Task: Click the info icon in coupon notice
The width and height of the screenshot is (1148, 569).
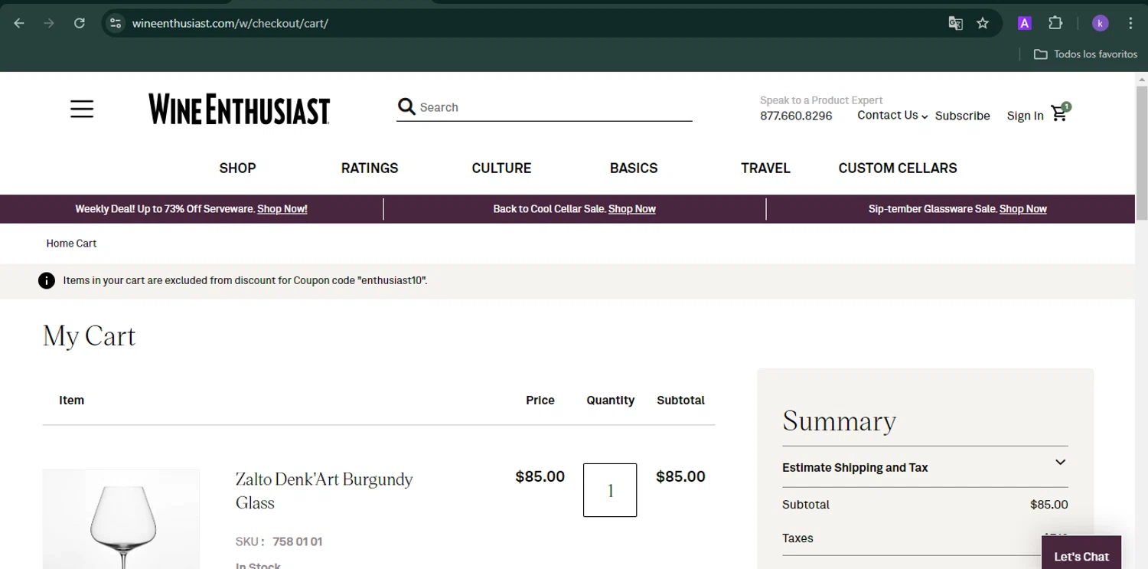Action: click(47, 280)
